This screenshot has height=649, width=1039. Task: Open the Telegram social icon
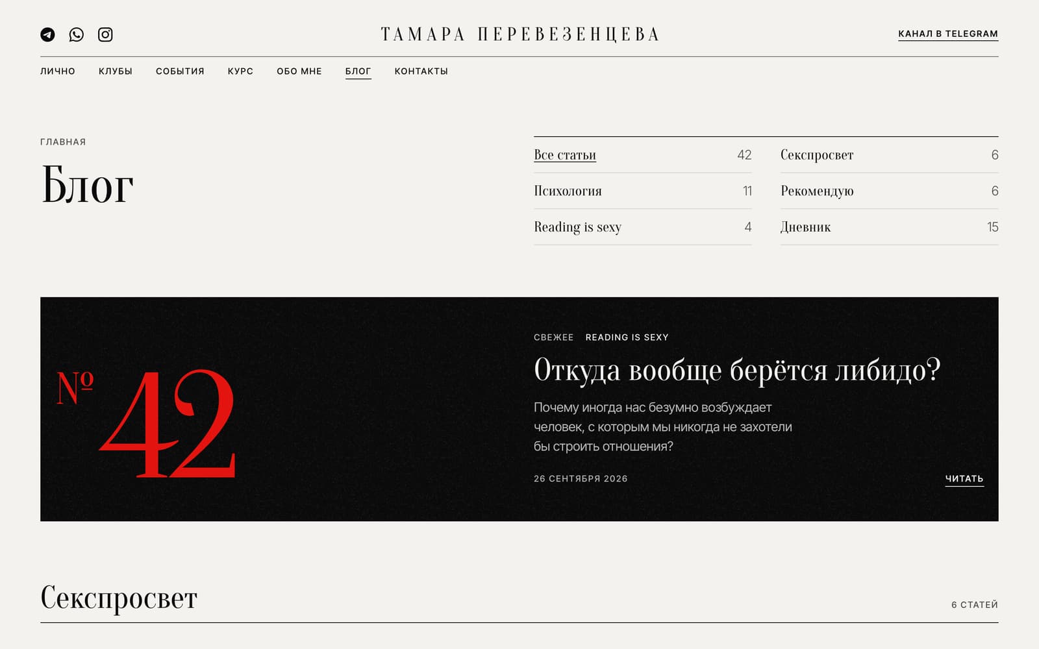(47, 34)
